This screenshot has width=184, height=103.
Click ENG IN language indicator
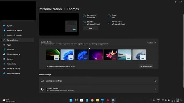pyautogui.click(x=158, y=100)
